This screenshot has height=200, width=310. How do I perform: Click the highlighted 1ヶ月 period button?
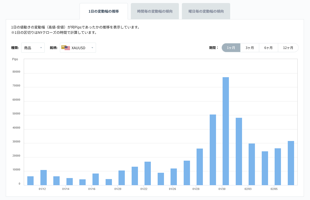point(231,47)
